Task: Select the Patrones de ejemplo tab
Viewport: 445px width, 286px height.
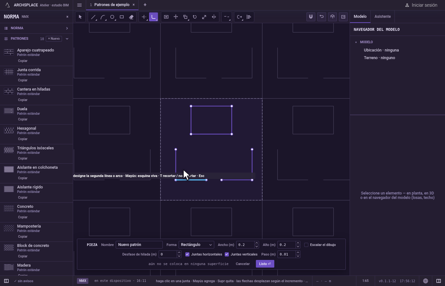Action: pyautogui.click(x=112, y=5)
